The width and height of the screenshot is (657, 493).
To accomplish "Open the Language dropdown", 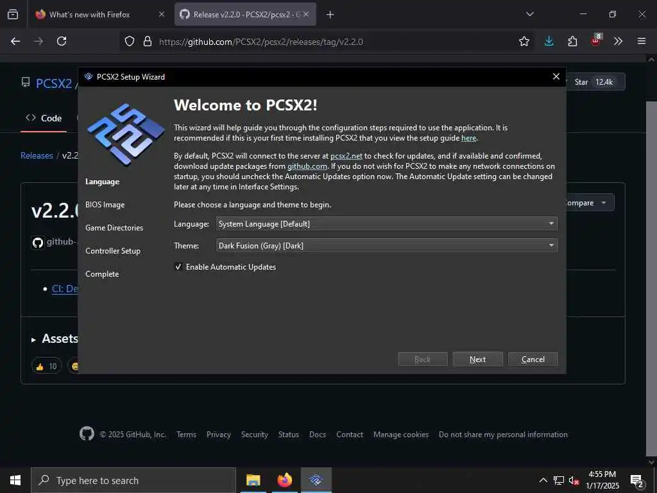I will coord(387,224).
